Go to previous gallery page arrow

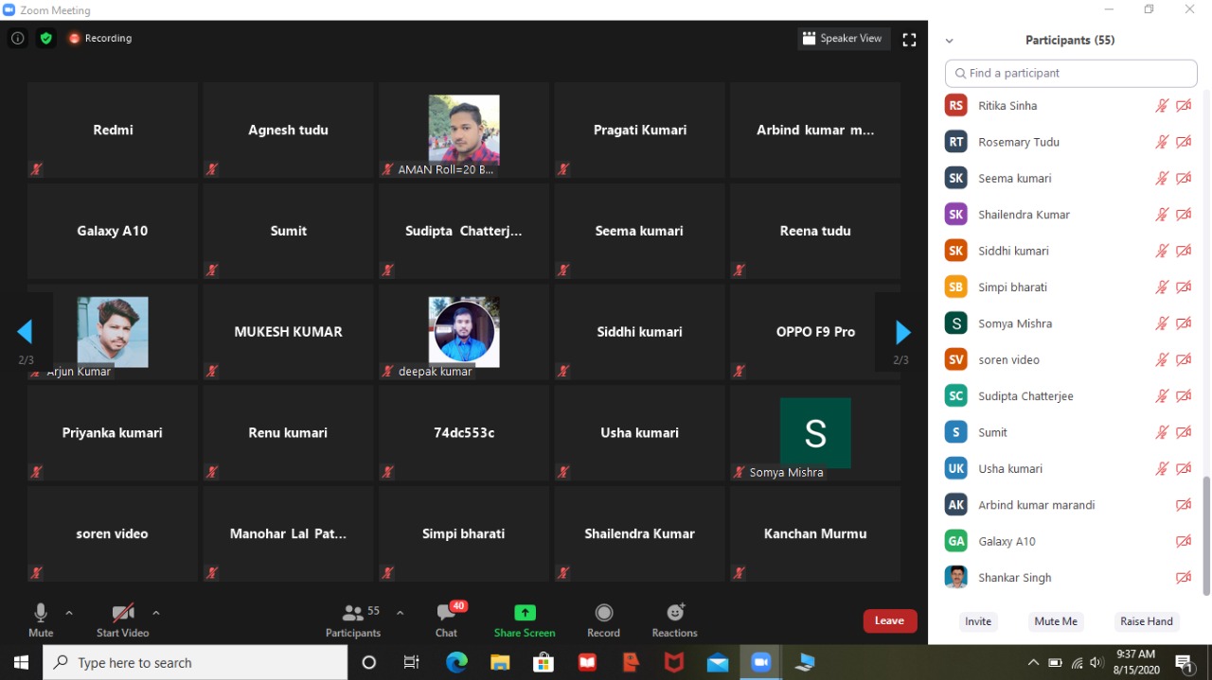pos(26,332)
